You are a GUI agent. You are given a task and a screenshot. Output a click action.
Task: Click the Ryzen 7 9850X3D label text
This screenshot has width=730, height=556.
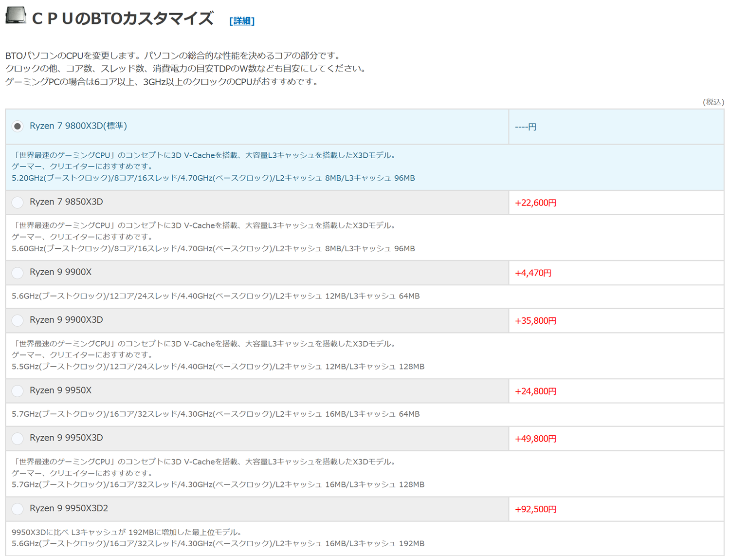point(66,202)
